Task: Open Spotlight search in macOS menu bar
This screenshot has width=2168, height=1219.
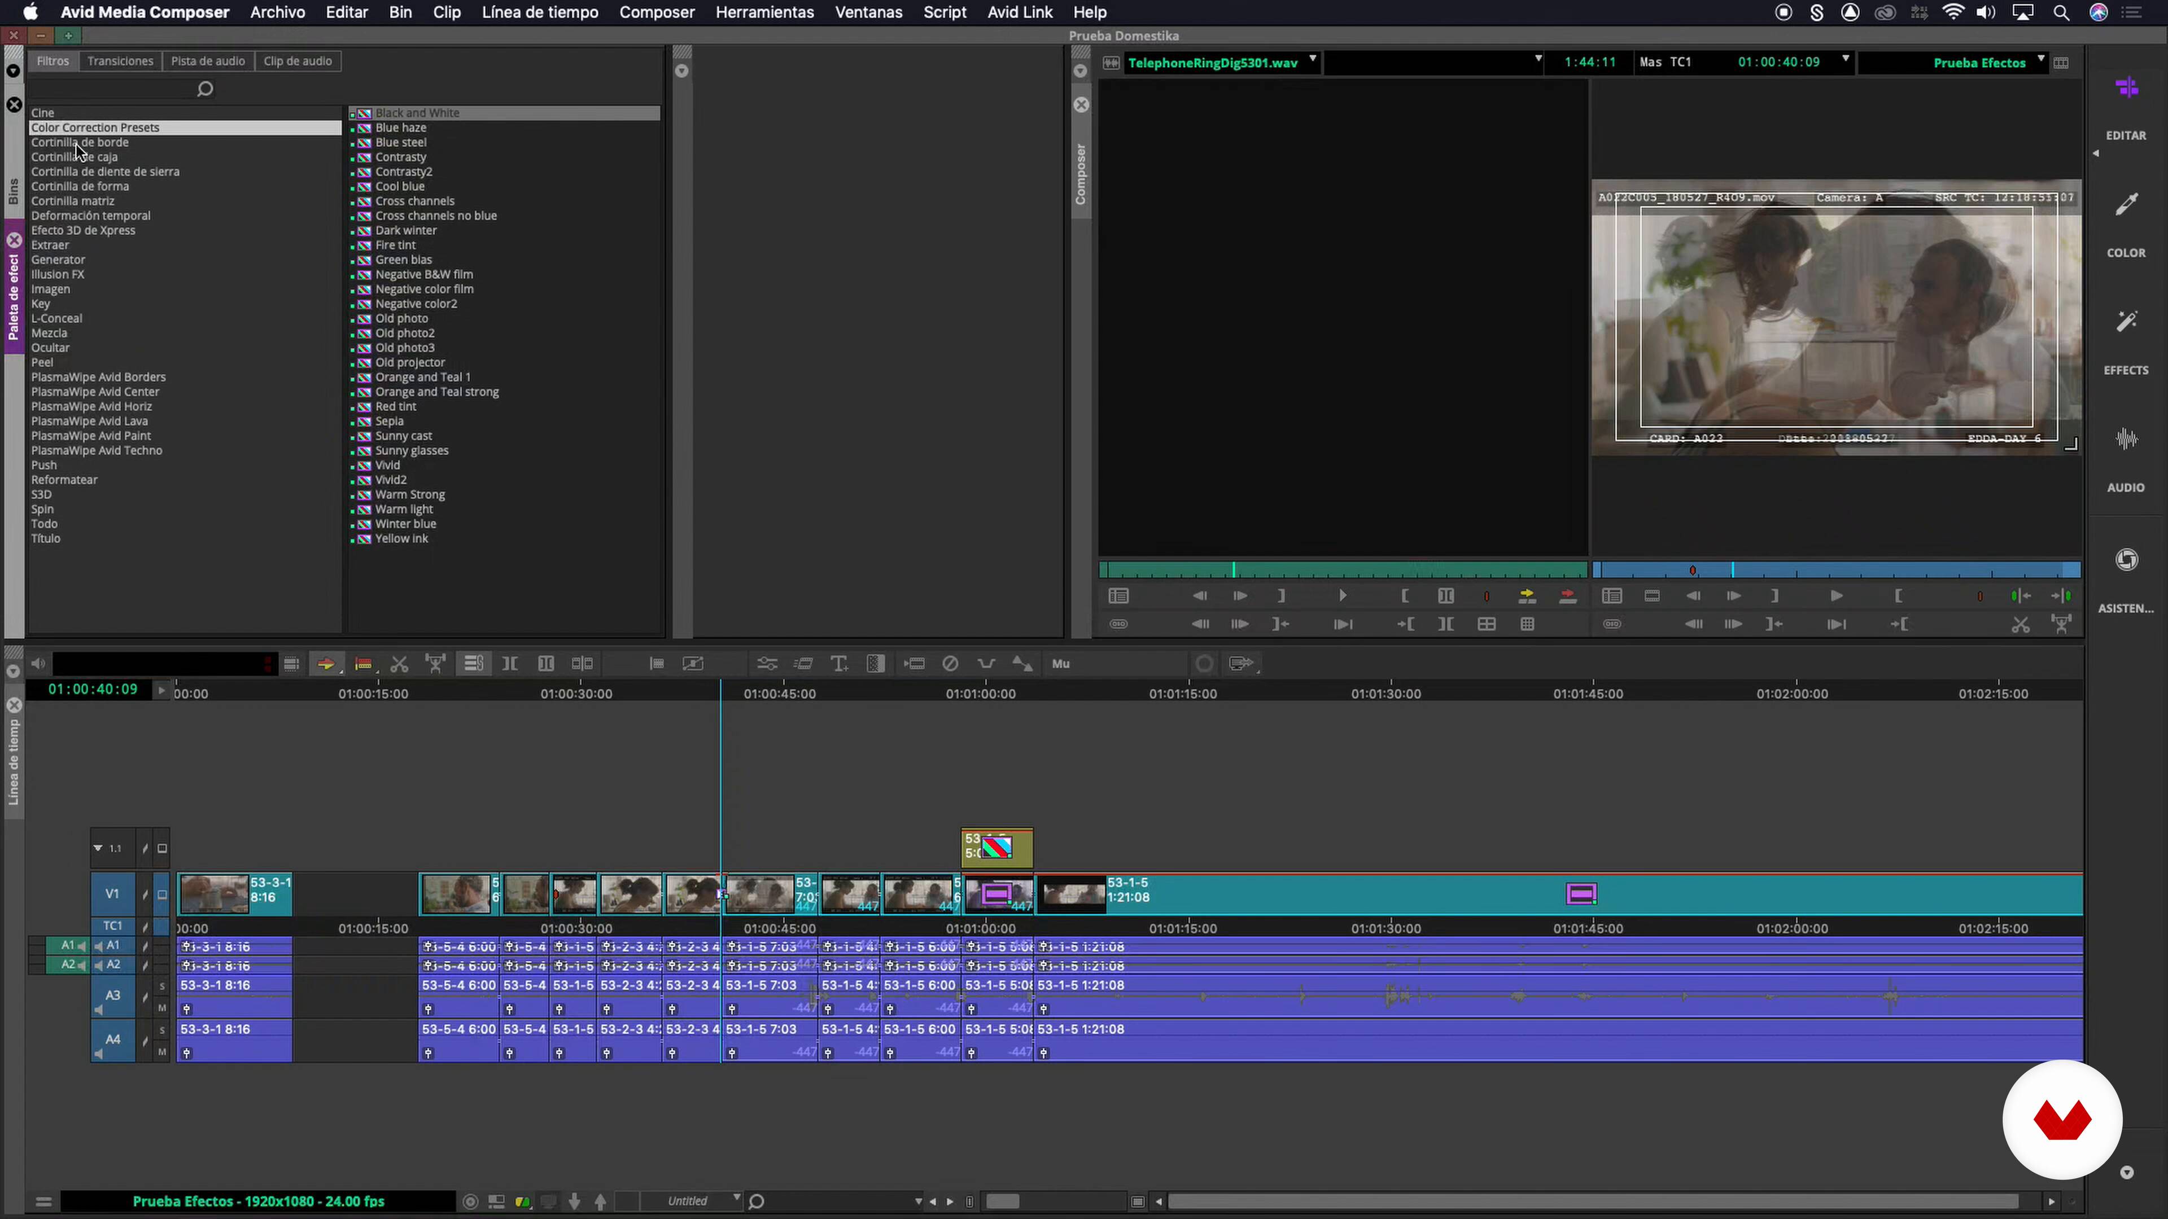Action: (x=2061, y=12)
